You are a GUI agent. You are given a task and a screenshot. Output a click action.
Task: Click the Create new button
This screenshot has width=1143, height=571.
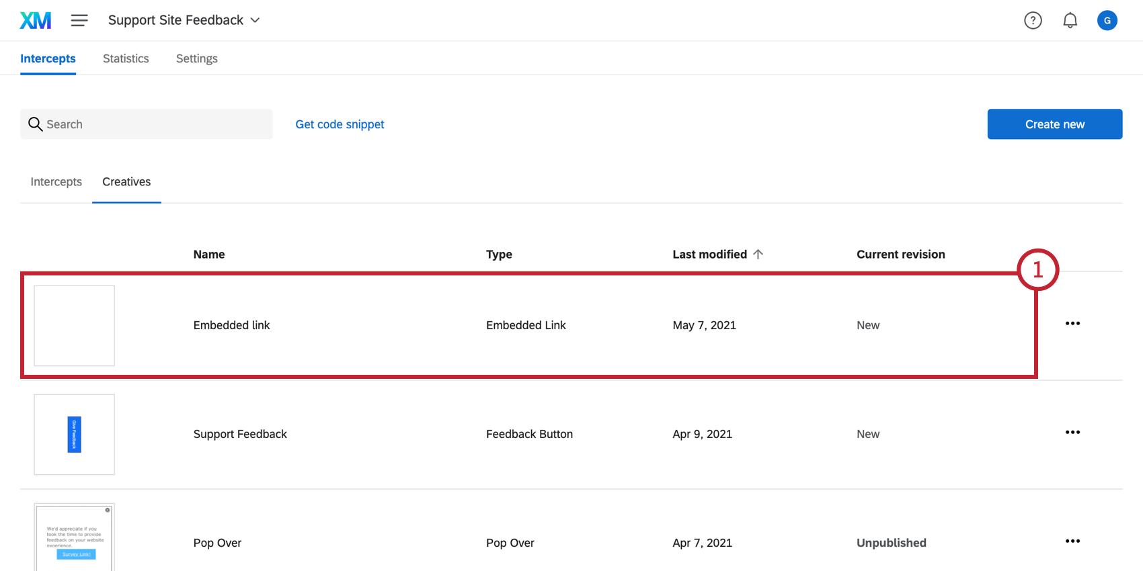pos(1054,124)
